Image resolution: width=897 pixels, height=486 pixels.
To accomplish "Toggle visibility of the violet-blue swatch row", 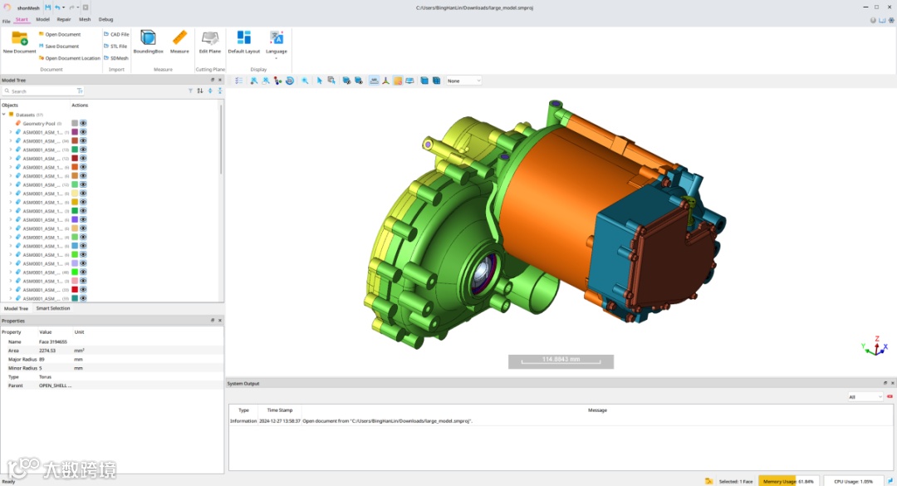I will coord(83,220).
